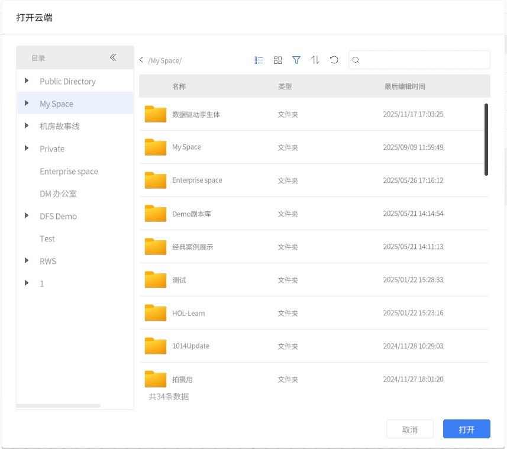The width and height of the screenshot is (507, 449).
Task: Select Enterprise space in directory tree
Action: click(69, 172)
